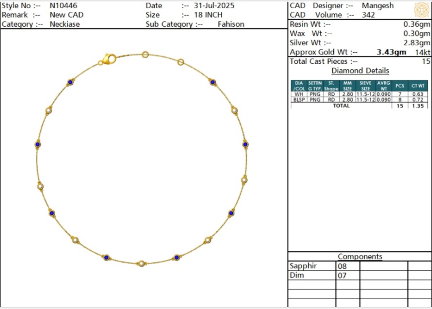This screenshot has height=309, width=432.
Task: Click the Date value 31-Jul-2025
Action: coord(214,6)
